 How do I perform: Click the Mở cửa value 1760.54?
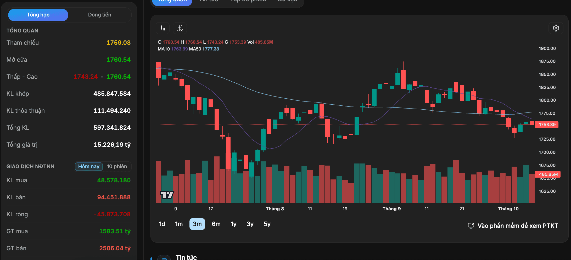(119, 60)
